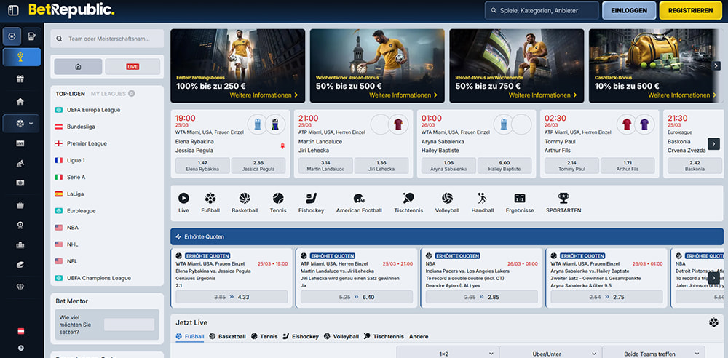Open the Über/Unter dropdown
Viewport: 728px width, 358px height.
coord(550,353)
